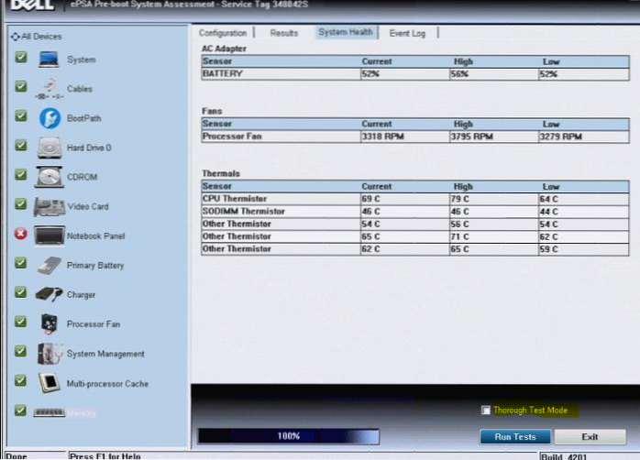Click the Processor Fan icon
Screen dimensions: 640x460
(x=49, y=324)
